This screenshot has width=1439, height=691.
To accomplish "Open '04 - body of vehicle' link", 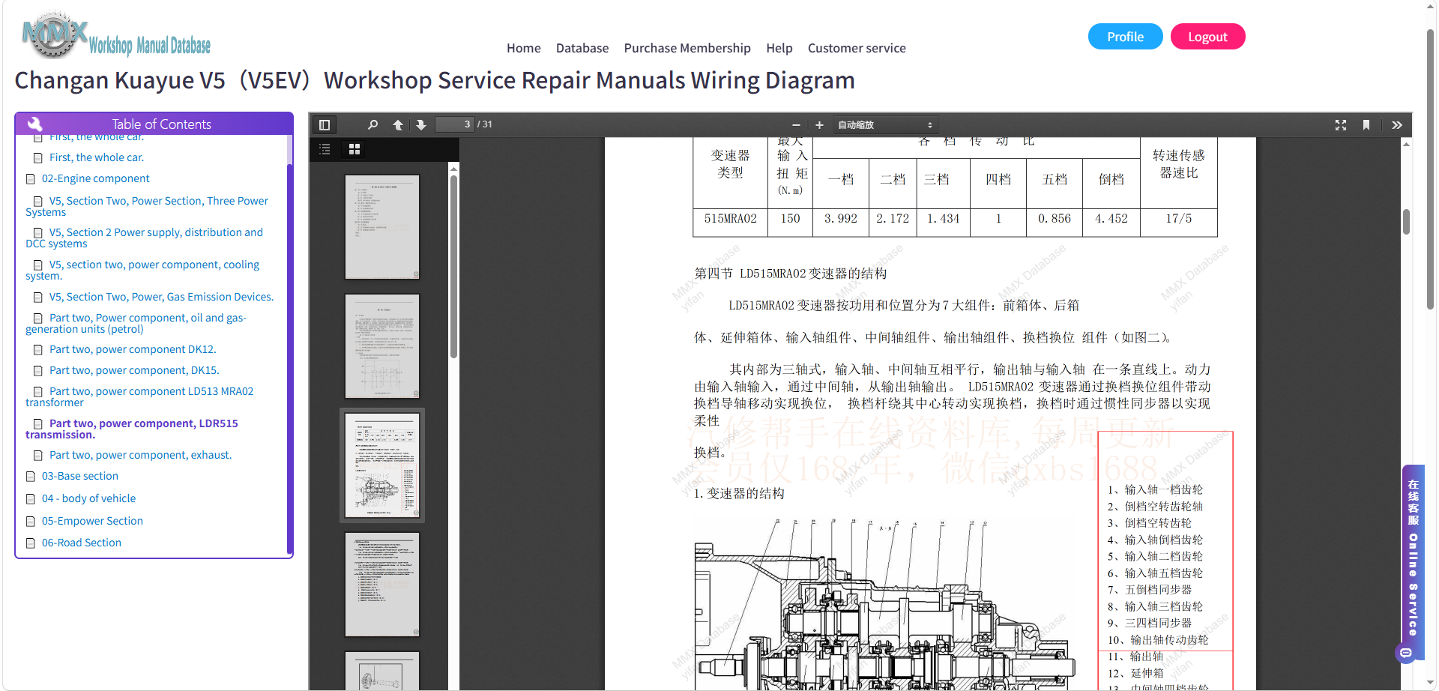I will click(88, 499).
